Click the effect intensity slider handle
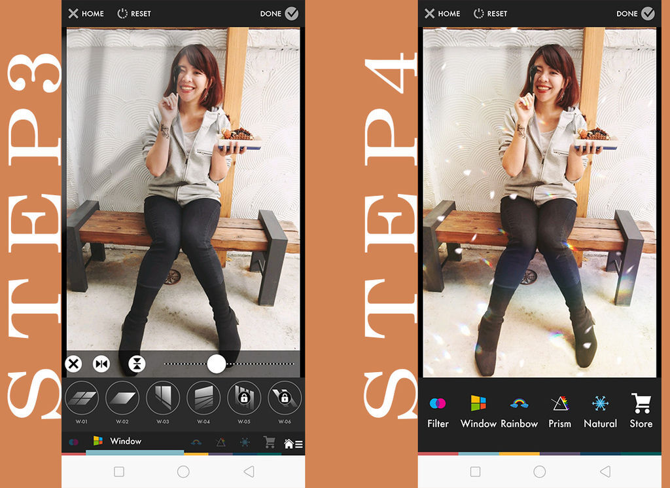This screenshot has height=488, width=670. (217, 364)
